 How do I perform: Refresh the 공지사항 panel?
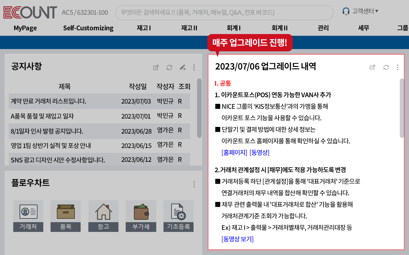(169, 67)
